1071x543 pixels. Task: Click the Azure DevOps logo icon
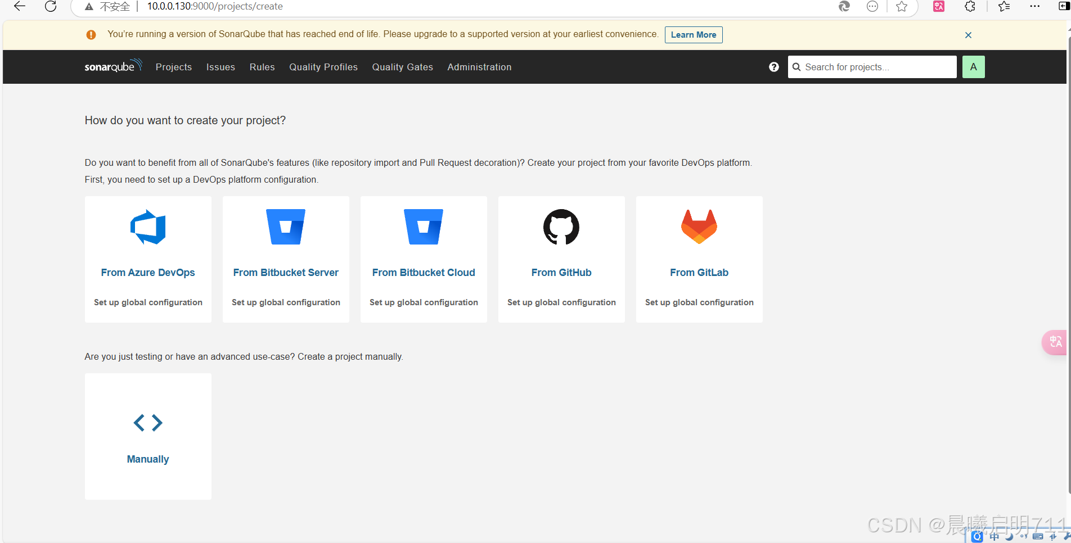pos(148,227)
